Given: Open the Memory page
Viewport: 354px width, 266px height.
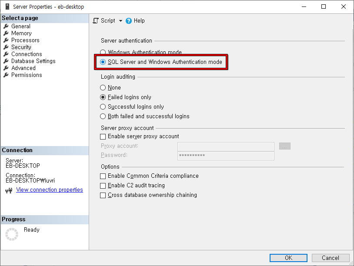Looking at the screenshot, I should point(21,33).
